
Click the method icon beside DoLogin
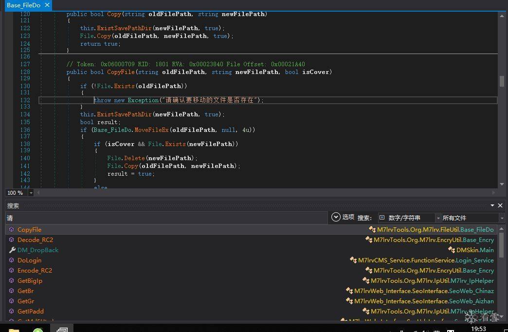(x=12, y=260)
